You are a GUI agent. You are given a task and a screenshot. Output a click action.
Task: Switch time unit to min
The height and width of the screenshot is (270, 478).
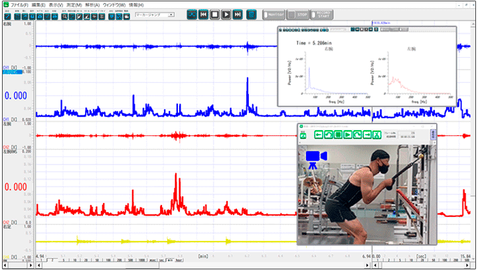point(170,260)
